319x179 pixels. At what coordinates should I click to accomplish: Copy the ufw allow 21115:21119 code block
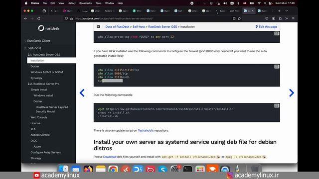(x=277, y=67)
